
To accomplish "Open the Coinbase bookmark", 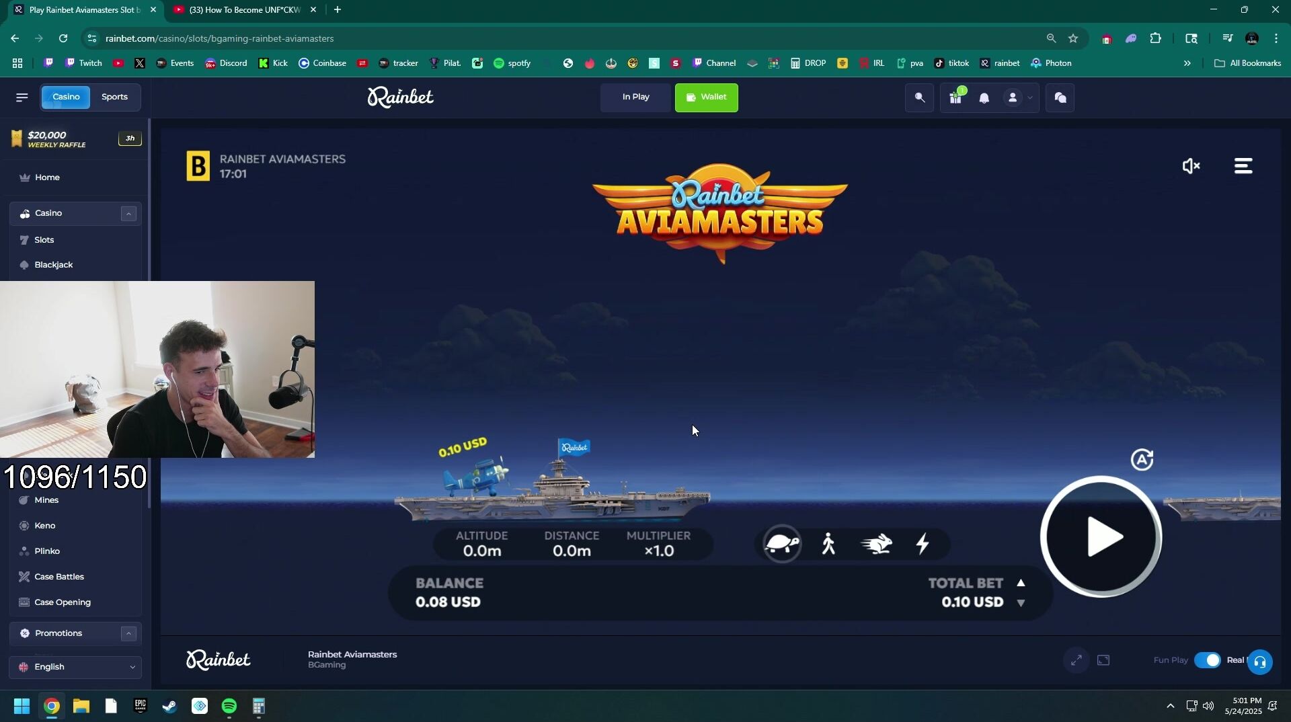I will pos(322,63).
